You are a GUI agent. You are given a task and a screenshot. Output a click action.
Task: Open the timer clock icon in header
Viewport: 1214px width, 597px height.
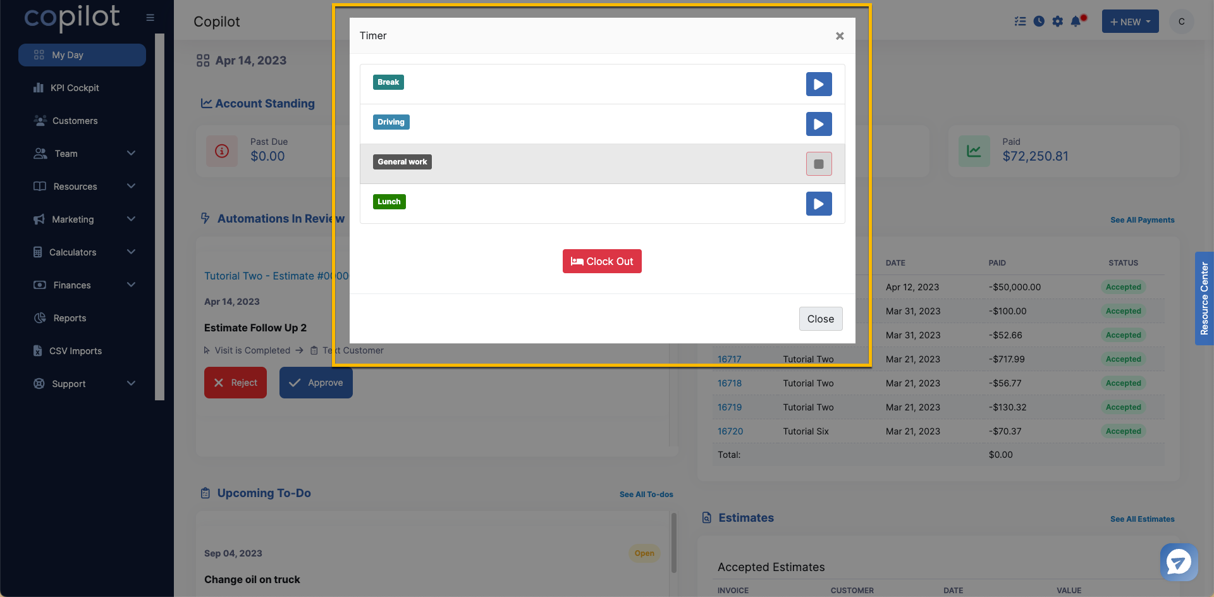click(x=1039, y=22)
